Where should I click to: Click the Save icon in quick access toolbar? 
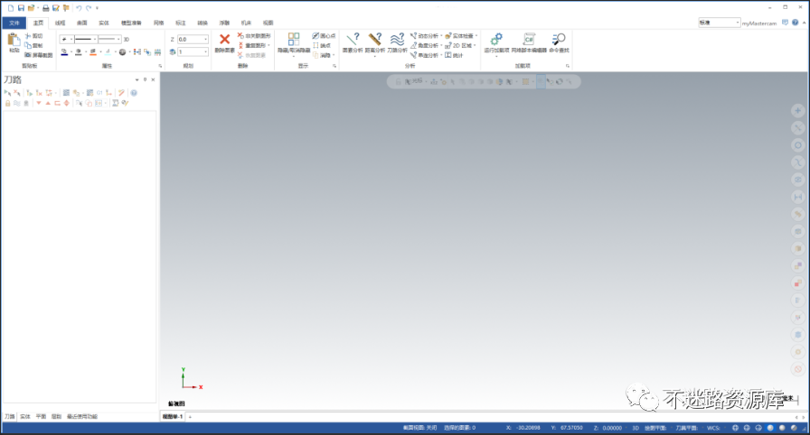click(21, 8)
